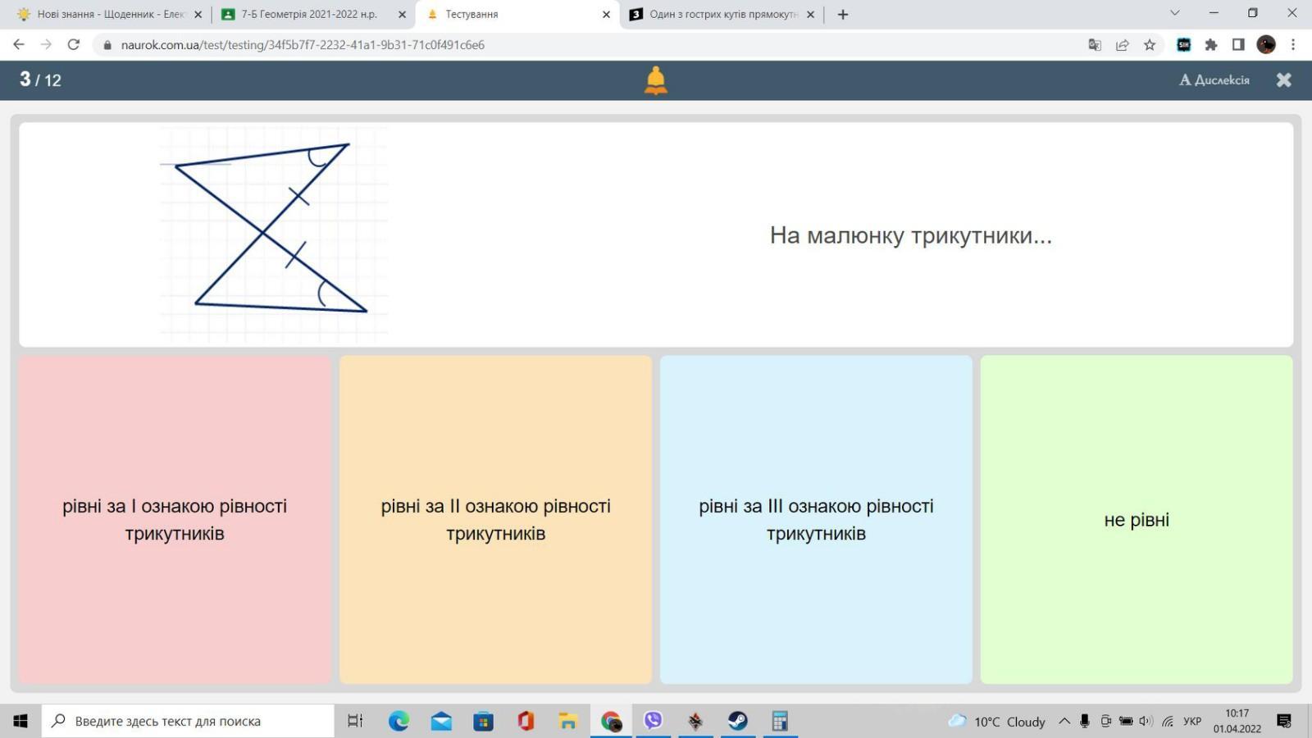Open network Wi-Fi settings in tray

pos(1168,722)
